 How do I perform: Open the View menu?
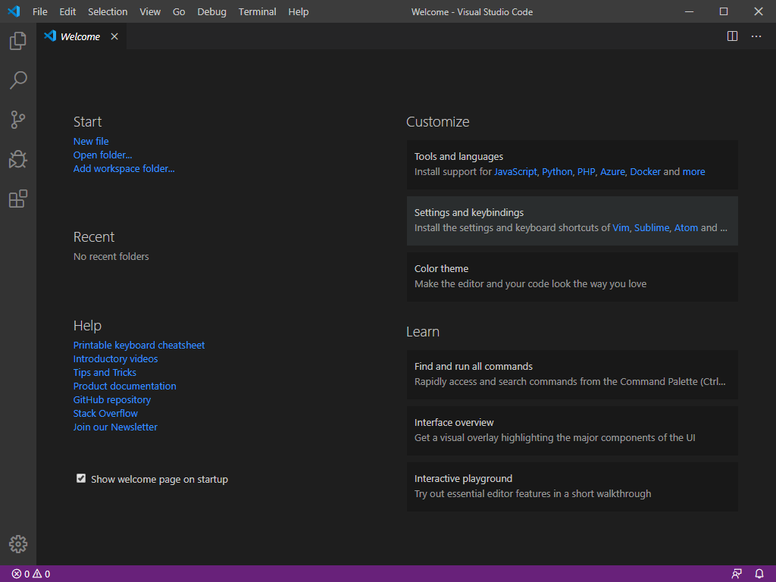pyautogui.click(x=150, y=11)
